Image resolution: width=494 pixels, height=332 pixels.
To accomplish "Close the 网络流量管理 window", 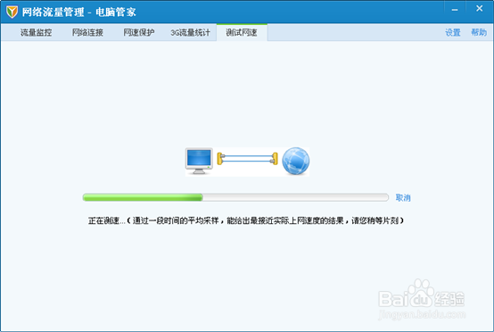I will pos(479,9).
